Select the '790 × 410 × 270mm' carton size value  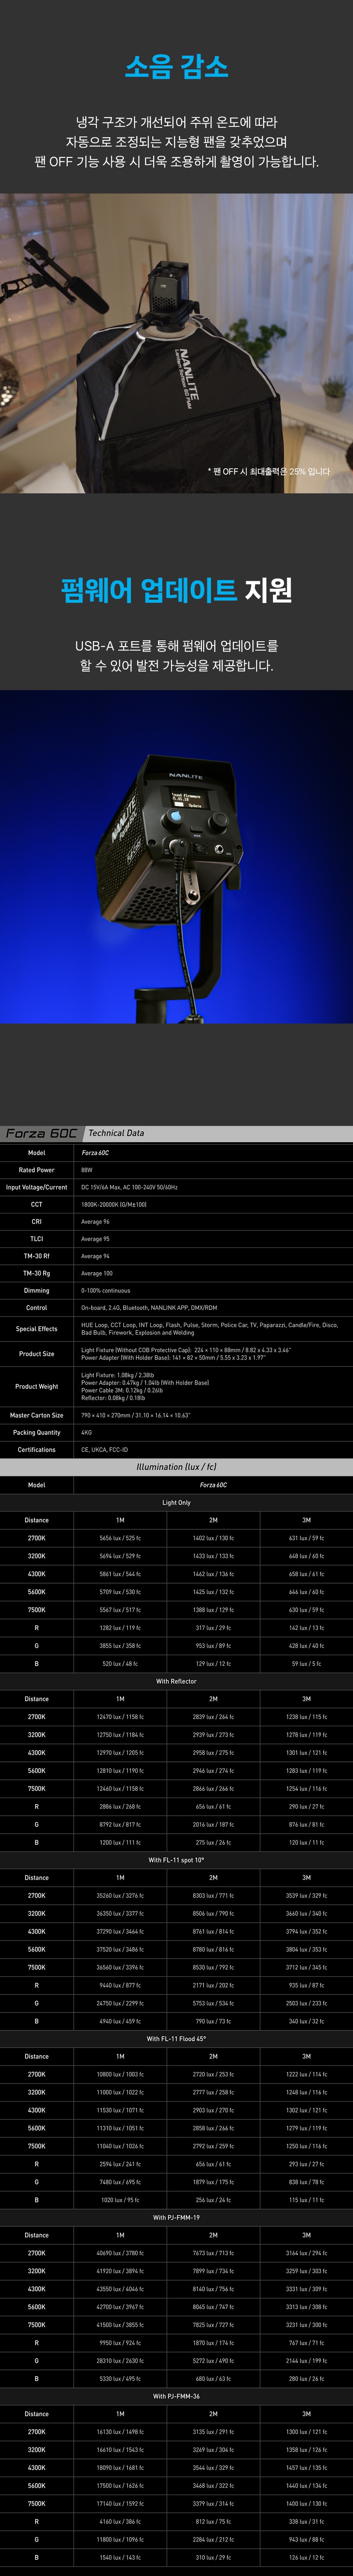135,1415
